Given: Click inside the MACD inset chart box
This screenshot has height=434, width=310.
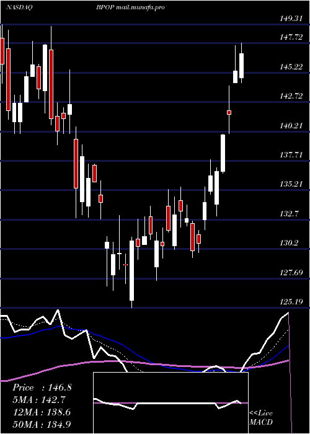Looking at the screenshot, I should pos(170,403).
